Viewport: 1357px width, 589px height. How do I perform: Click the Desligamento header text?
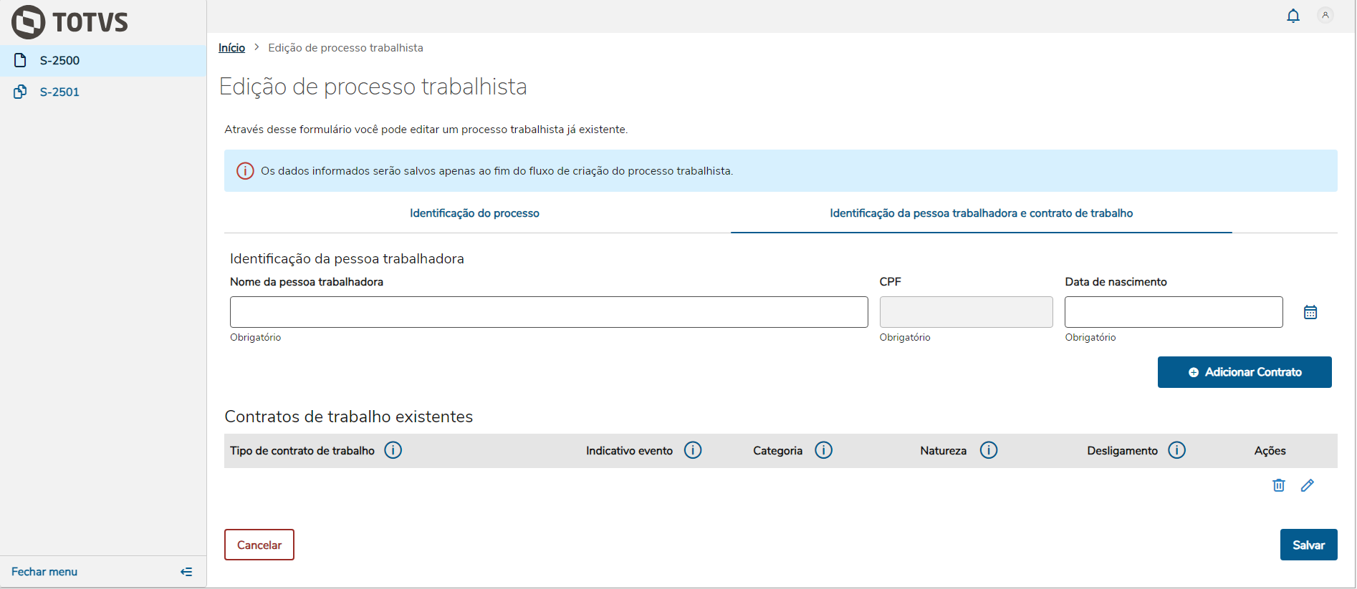1122,451
